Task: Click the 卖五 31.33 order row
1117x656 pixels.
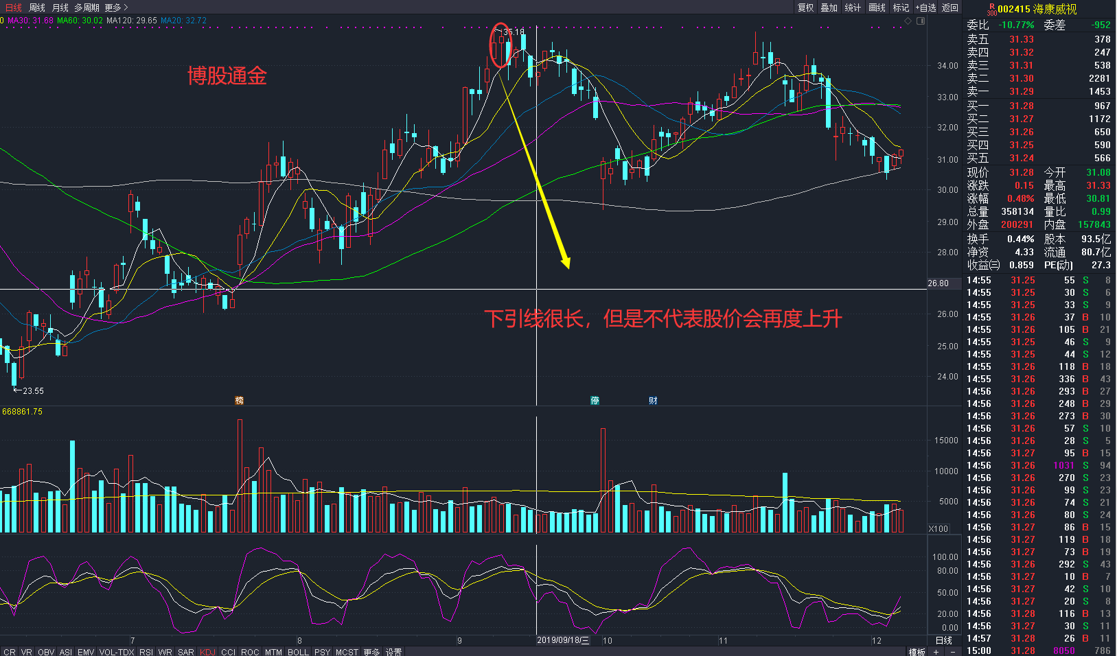Action: (1039, 39)
